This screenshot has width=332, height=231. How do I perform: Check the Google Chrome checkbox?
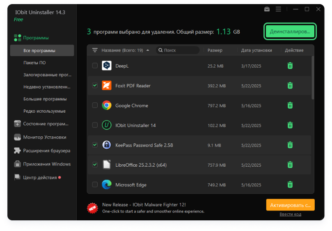[x=95, y=105]
